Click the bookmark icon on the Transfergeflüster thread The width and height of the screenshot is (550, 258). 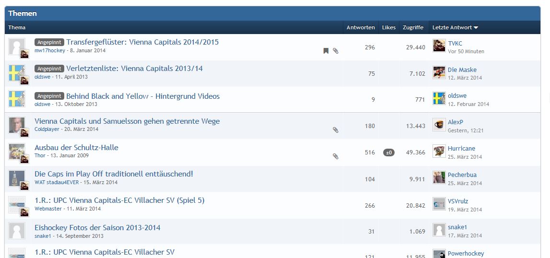pyautogui.click(x=326, y=51)
